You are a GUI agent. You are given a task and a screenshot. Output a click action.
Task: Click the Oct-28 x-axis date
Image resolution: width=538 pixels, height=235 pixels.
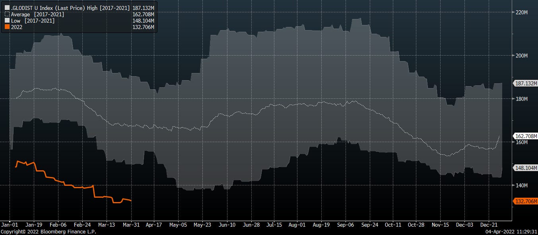pos(416,225)
